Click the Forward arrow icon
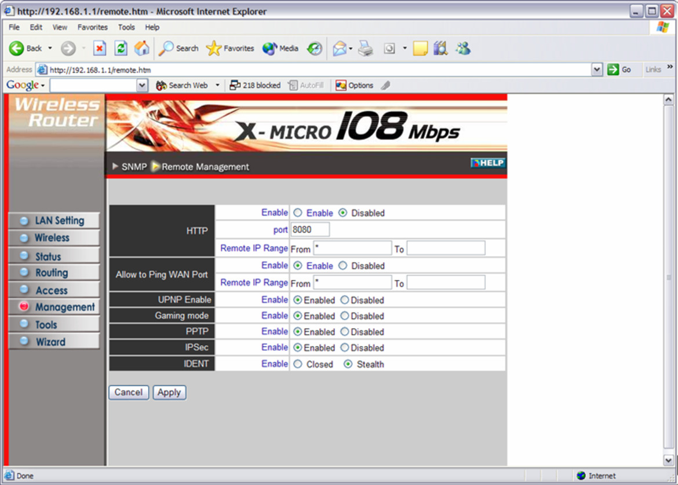 68,49
